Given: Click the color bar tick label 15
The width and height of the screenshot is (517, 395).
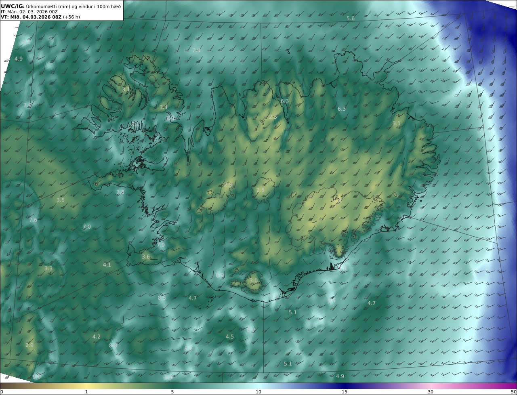Looking at the screenshot, I should tap(345, 392).
